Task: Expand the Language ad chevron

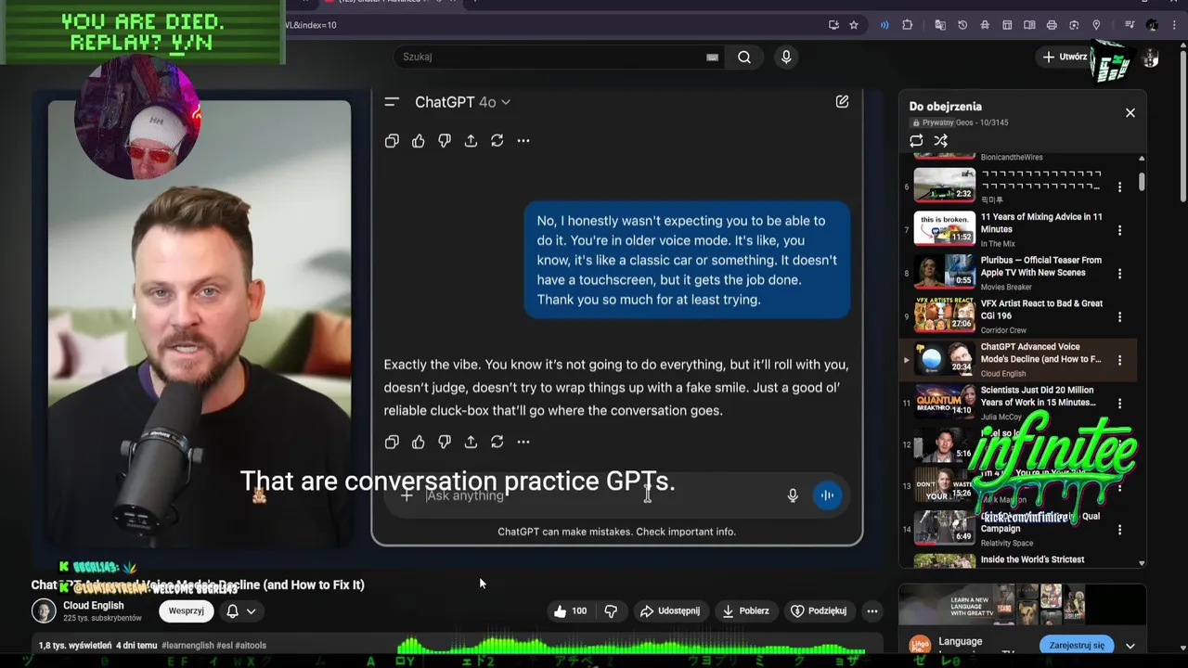Action: 1130,646
